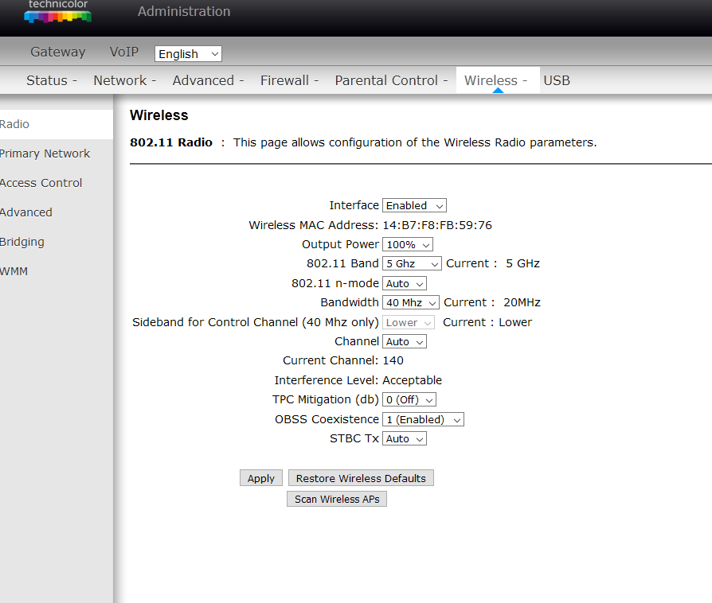
Task: Click Scan Wireless APs button
Action: click(337, 499)
